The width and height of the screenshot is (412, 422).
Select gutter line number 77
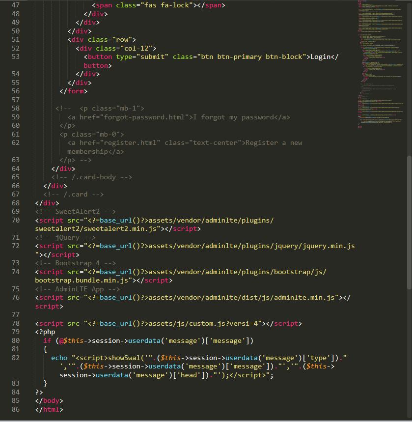(x=16, y=314)
